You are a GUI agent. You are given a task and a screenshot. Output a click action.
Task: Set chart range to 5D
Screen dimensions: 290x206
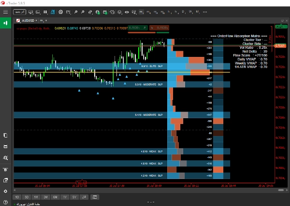pos(27,197)
